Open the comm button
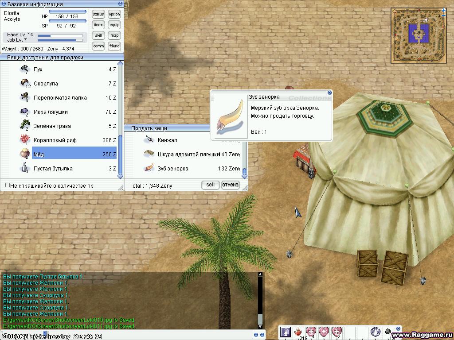 [98, 46]
